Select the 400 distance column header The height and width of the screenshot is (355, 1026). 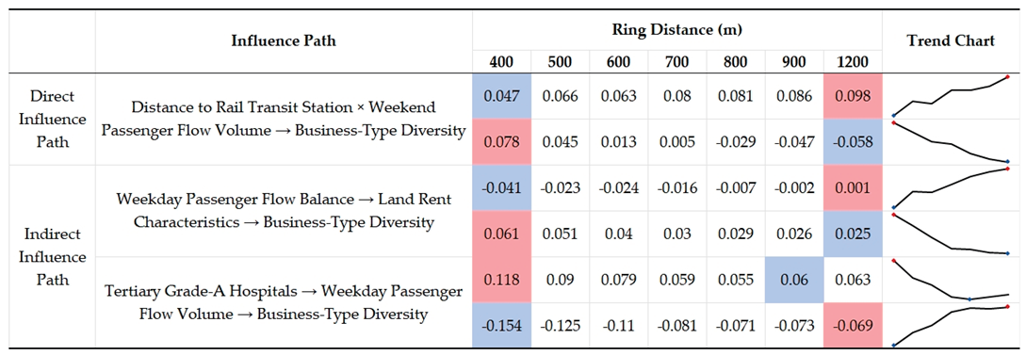click(x=502, y=62)
